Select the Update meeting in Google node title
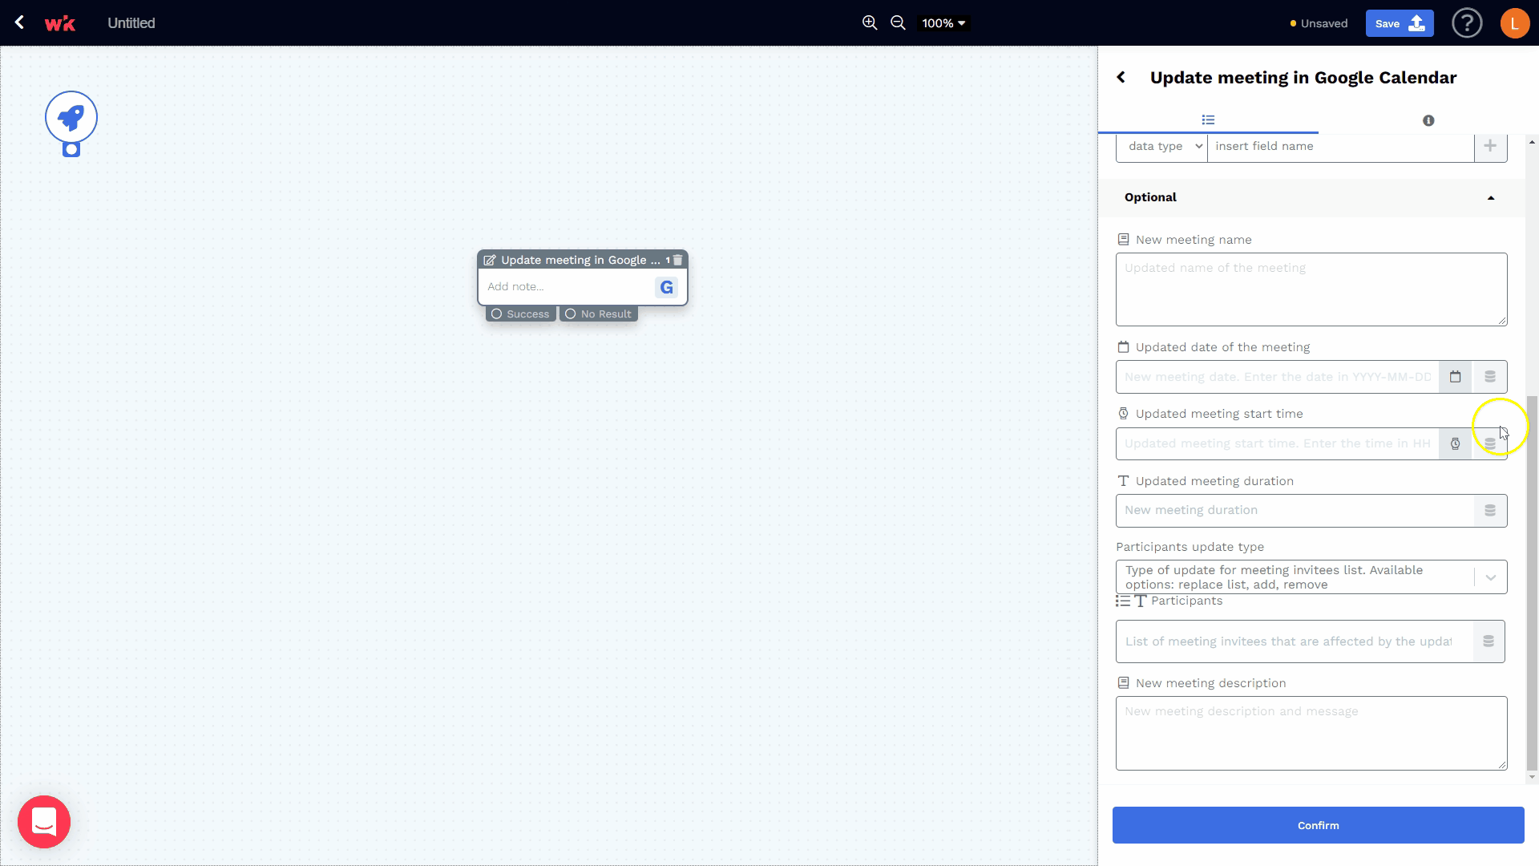This screenshot has width=1539, height=866. coord(580,260)
